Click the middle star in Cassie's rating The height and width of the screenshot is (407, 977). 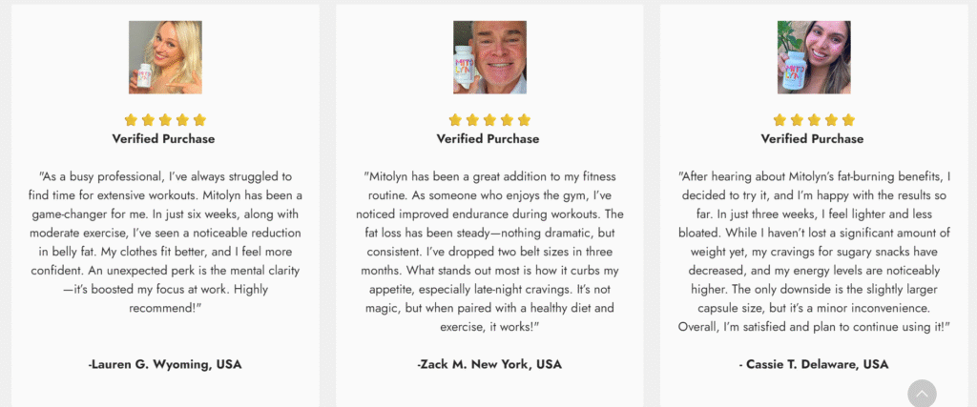[x=814, y=120]
